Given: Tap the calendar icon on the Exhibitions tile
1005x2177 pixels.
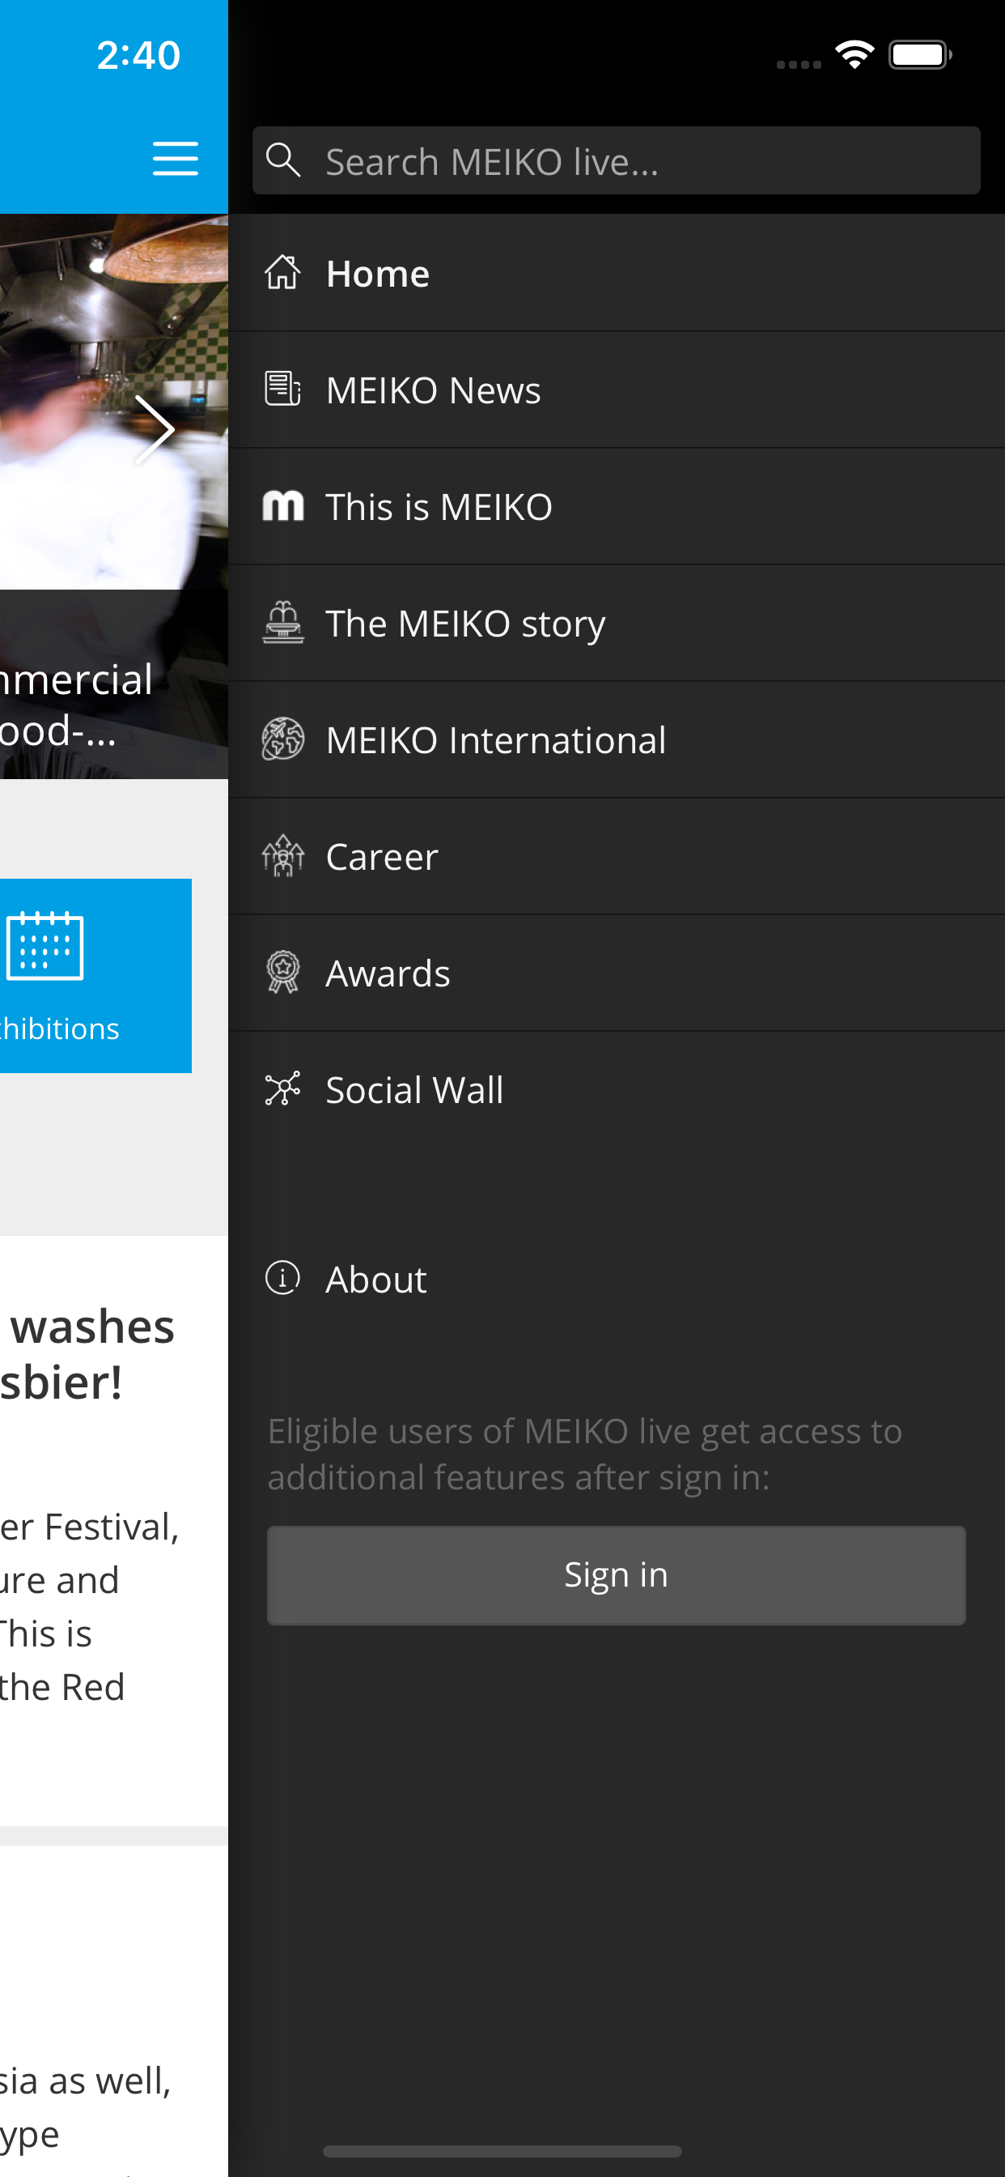Looking at the screenshot, I should pos(45,946).
